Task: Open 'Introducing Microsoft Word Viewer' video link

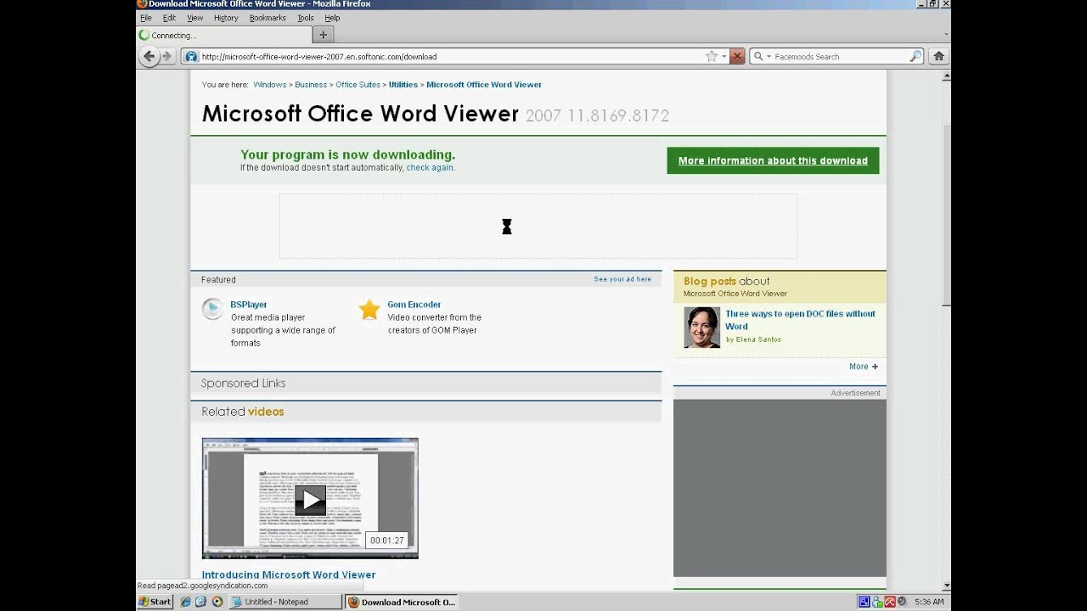Action: 289,575
